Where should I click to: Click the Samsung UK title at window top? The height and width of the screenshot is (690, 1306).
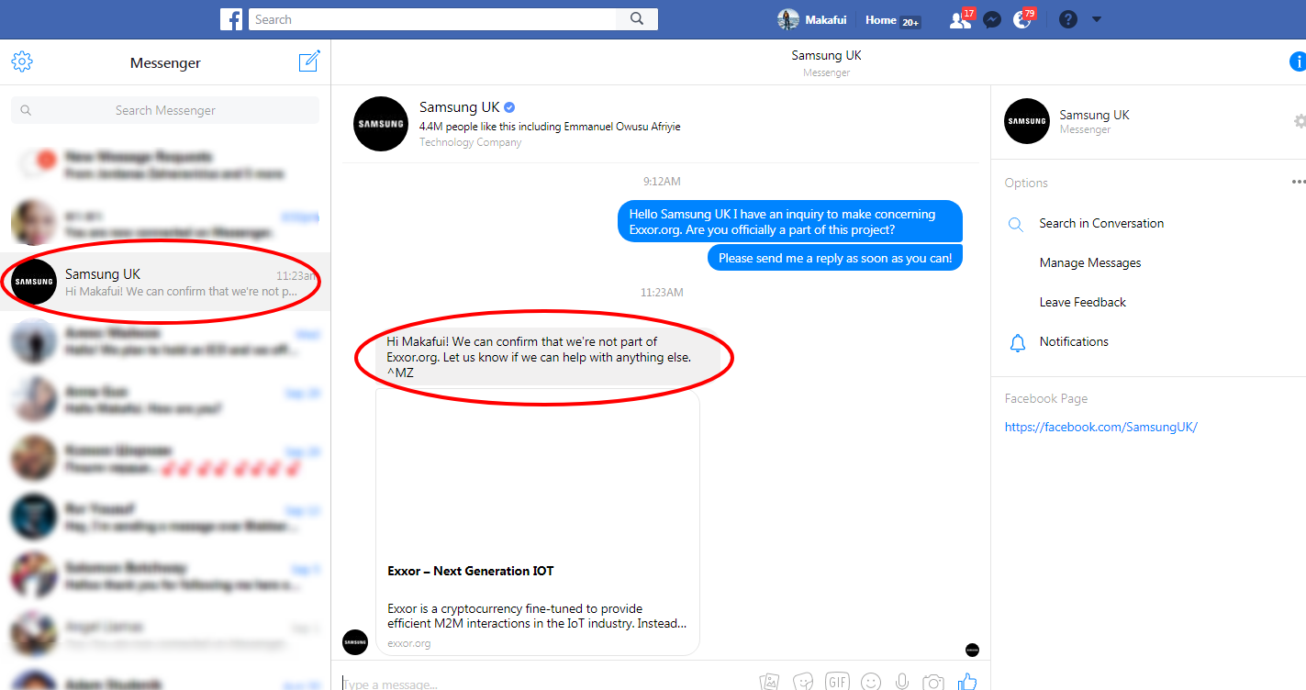click(826, 55)
